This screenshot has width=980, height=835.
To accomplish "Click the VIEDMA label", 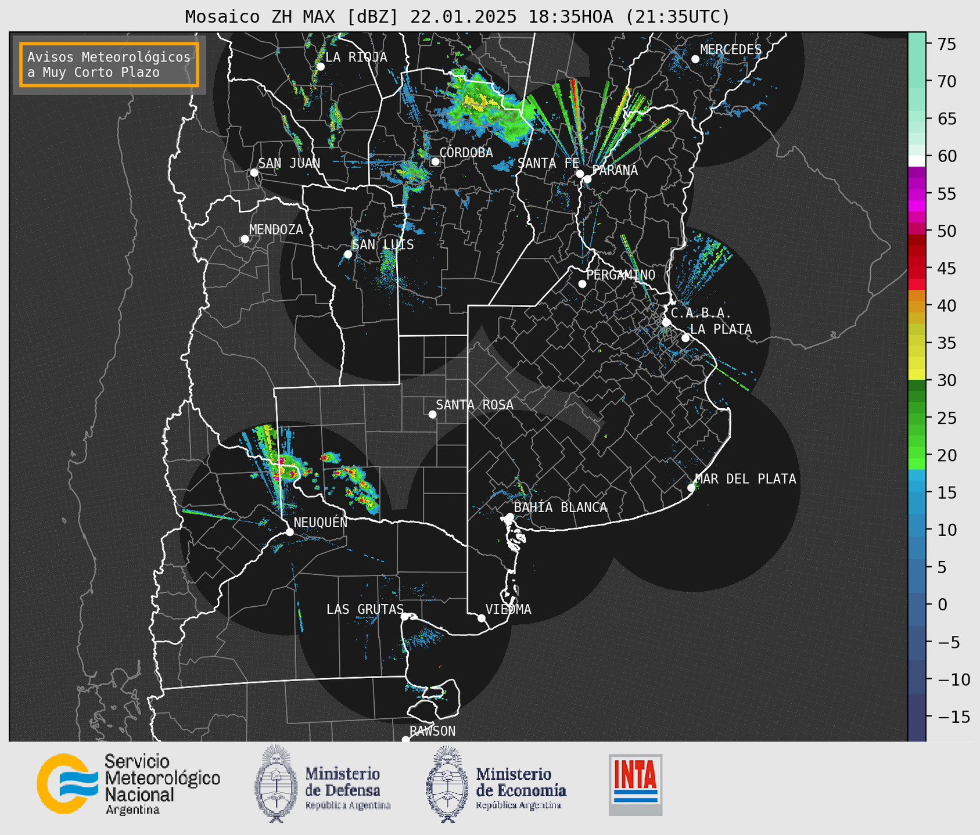I will [508, 609].
